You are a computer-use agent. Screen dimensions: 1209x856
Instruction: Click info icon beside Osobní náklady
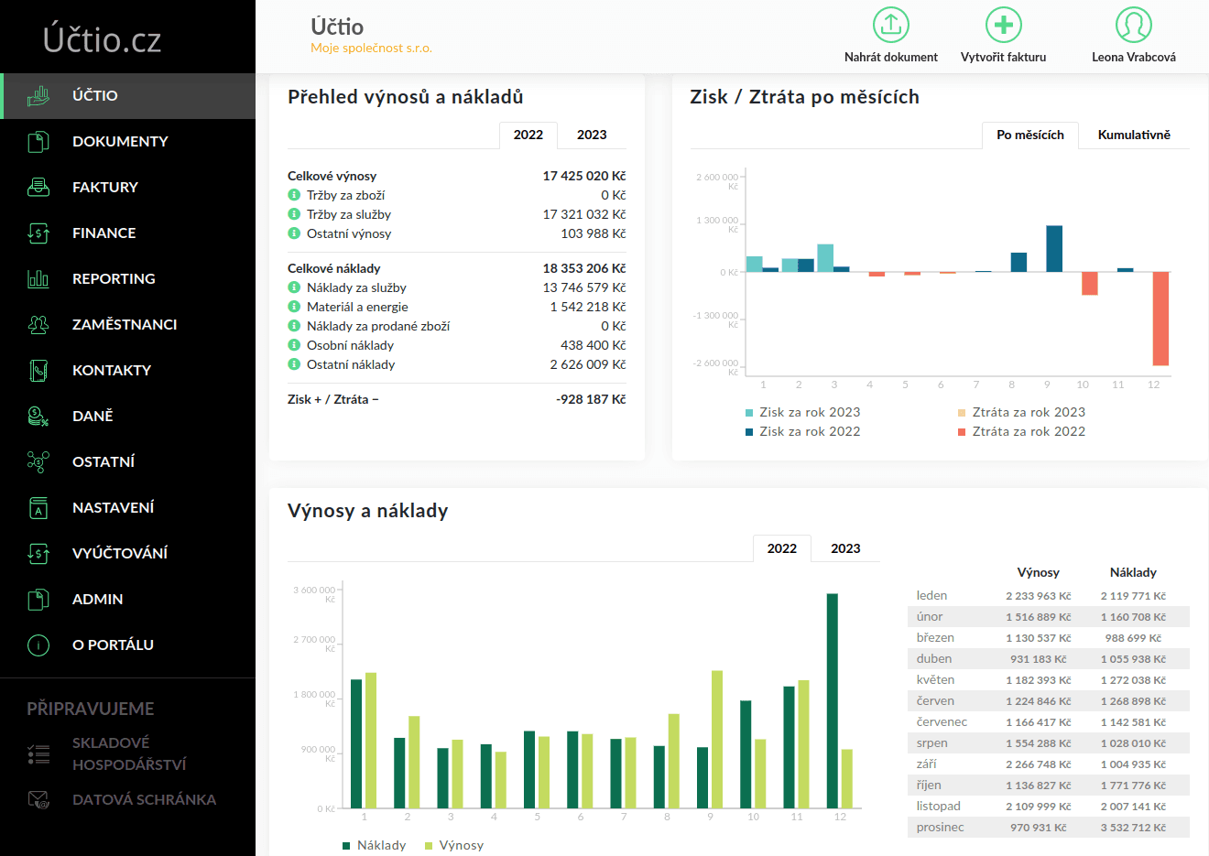click(294, 345)
